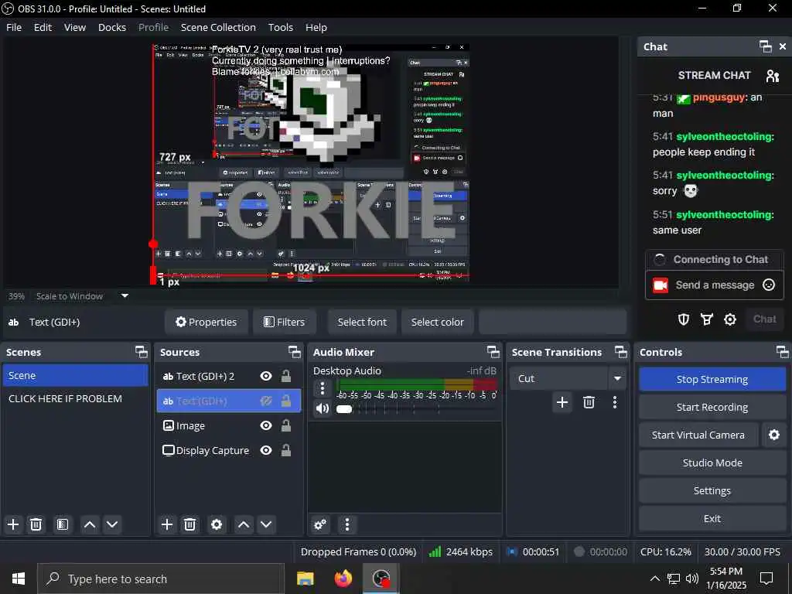Image resolution: width=792 pixels, height=594 pixels.
Task: Toggle lock on selected Text (GDI+)
Action: pyautogui.click(x=286, y=401)
